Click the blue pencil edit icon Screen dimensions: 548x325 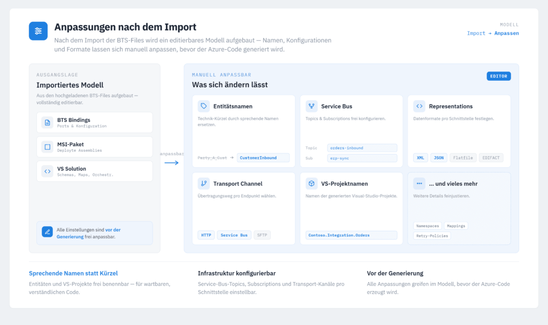pos(47,231)
